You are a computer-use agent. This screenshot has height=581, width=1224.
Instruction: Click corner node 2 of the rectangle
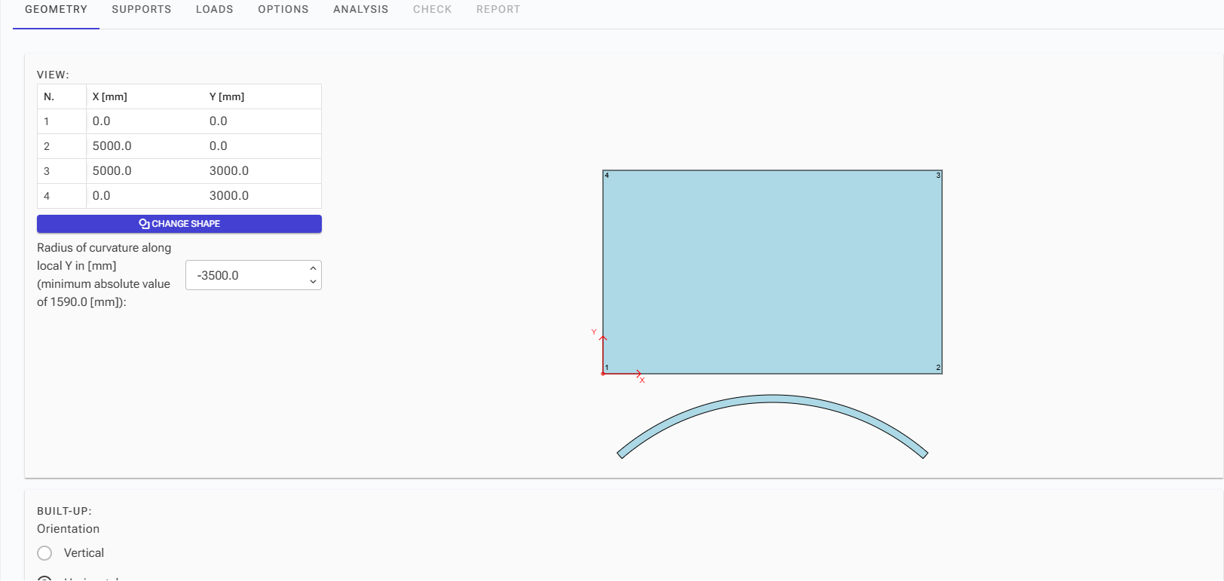coord(938,368)
